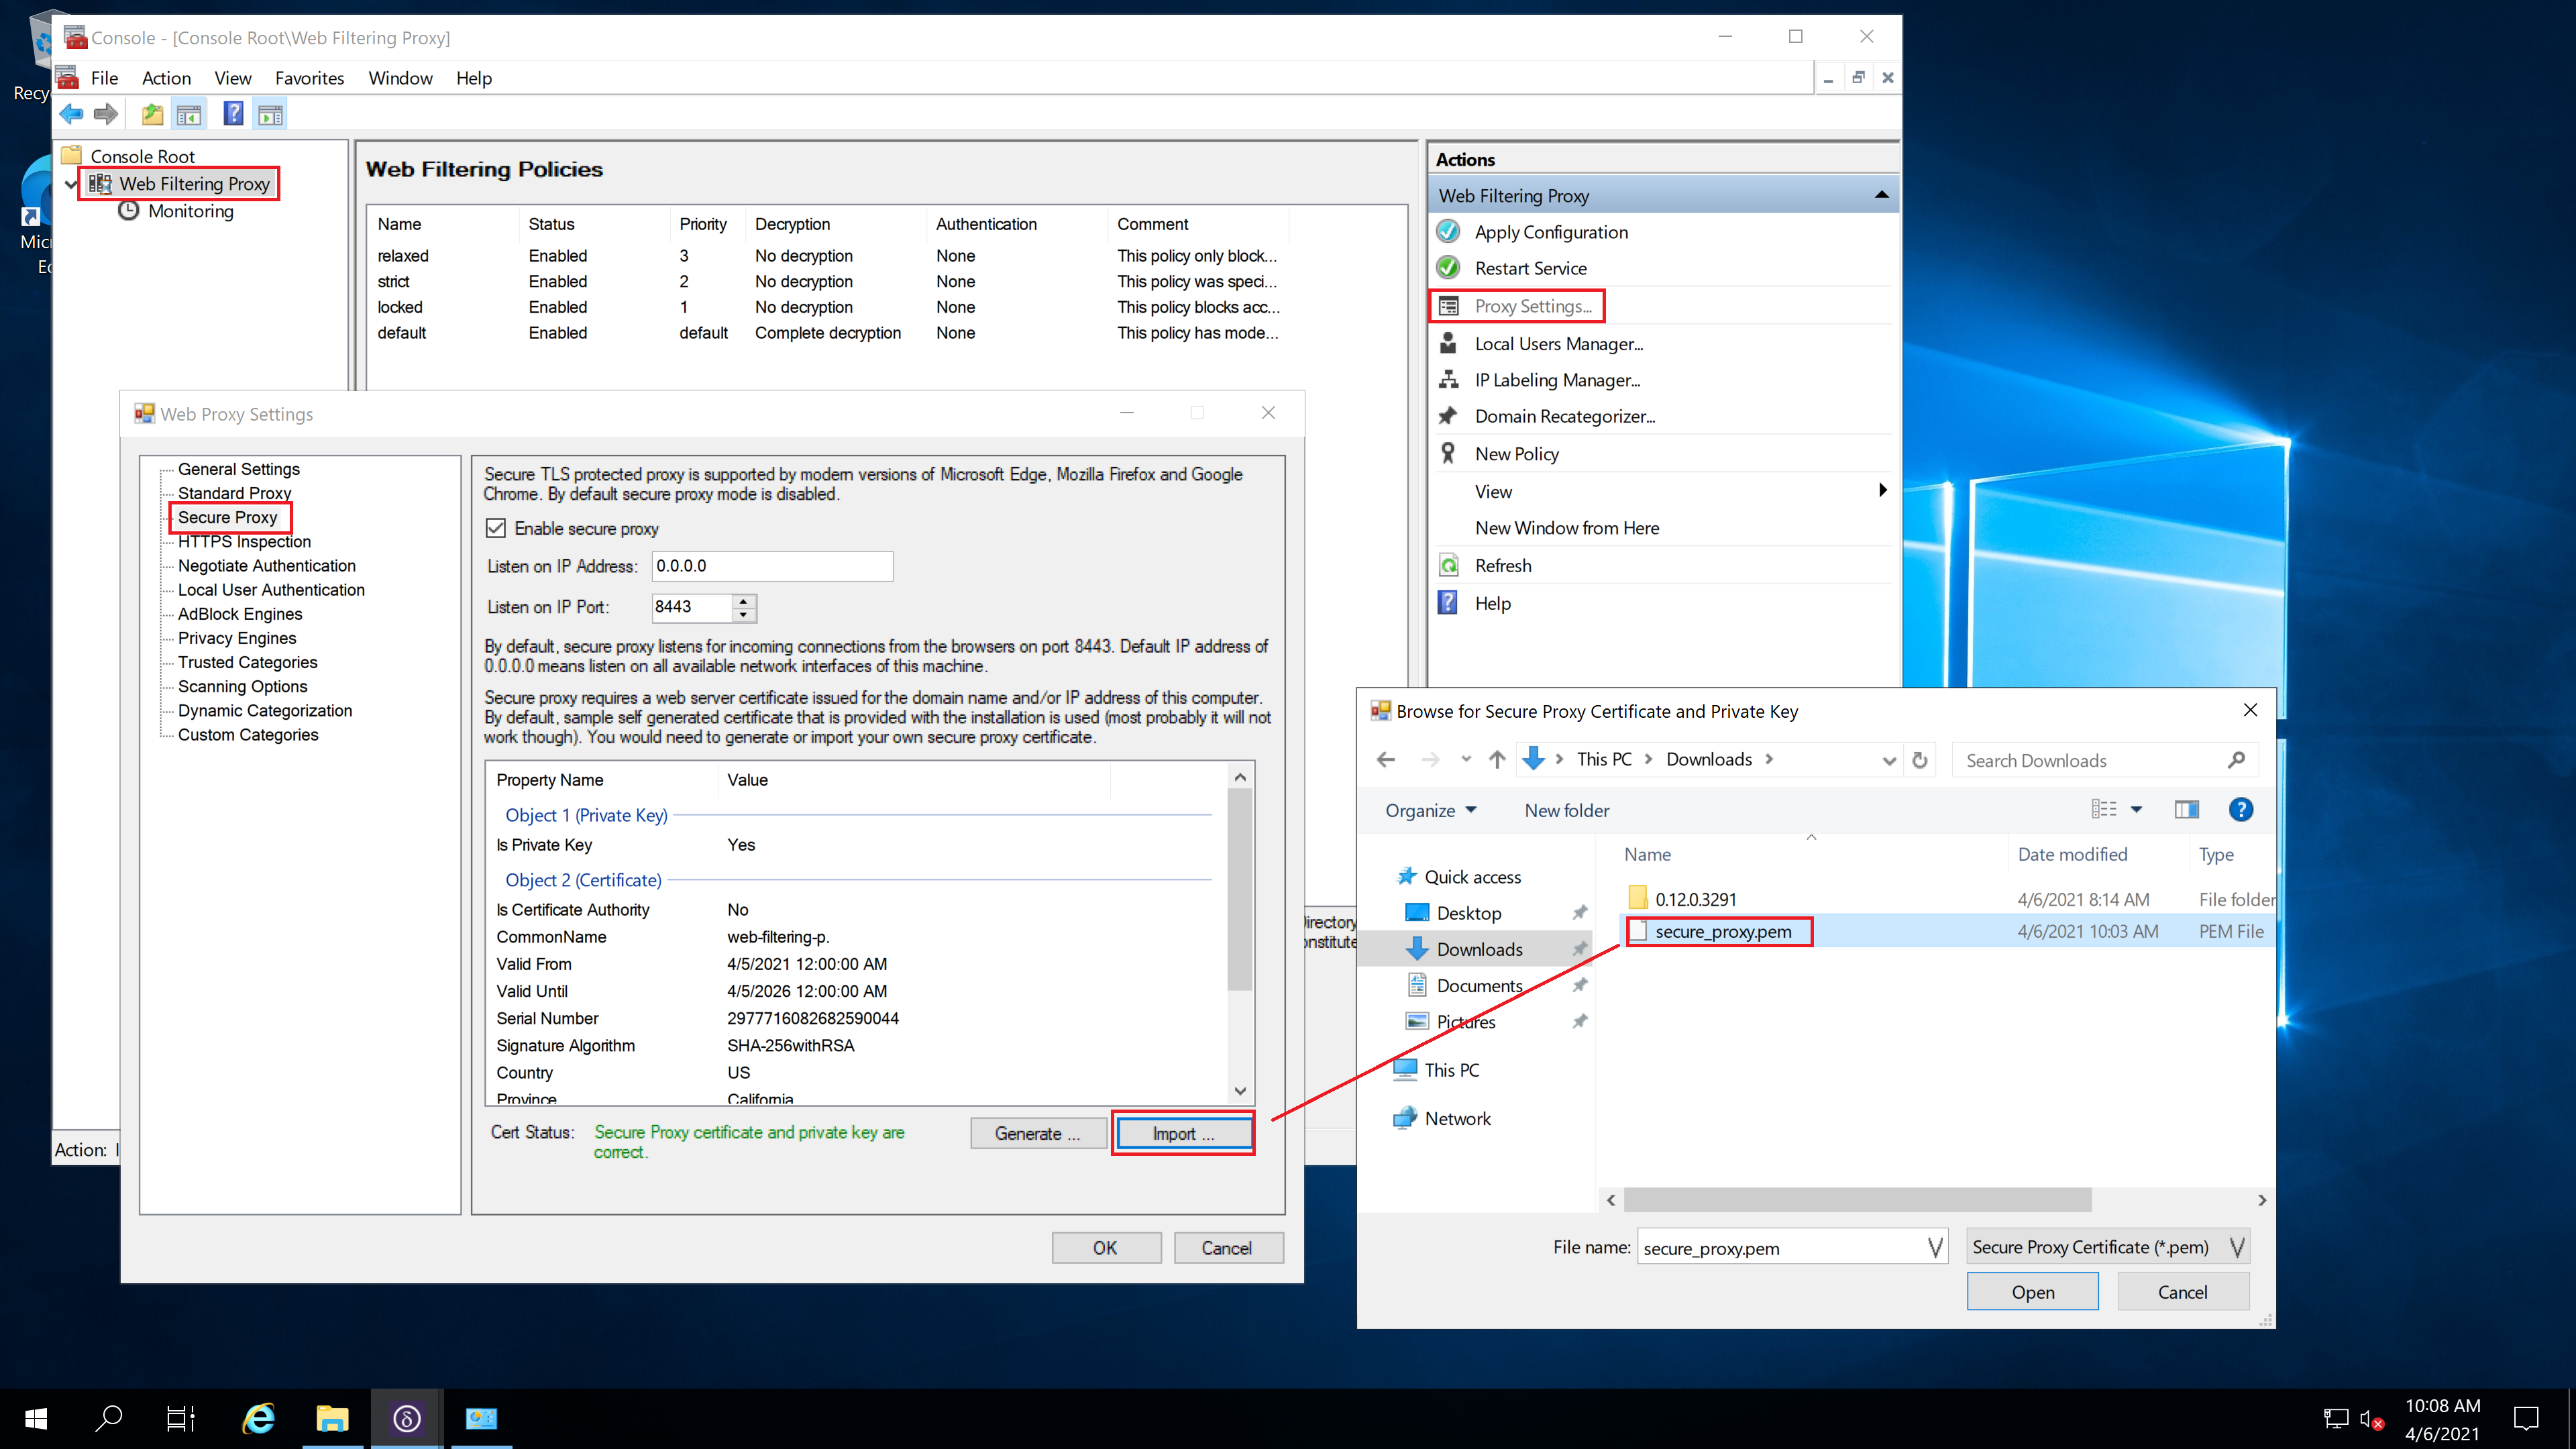This screenshot has height=1449, width=2576.
Task: Select AdBlock Engines settings page
Action: [x=239, y=614]
